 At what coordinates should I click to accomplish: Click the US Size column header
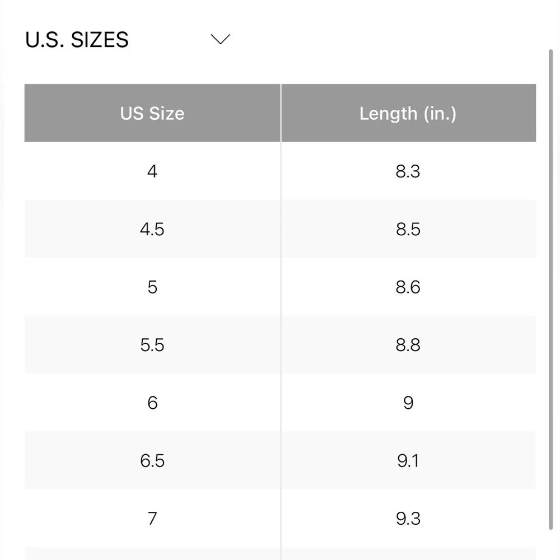pos(152,113)
